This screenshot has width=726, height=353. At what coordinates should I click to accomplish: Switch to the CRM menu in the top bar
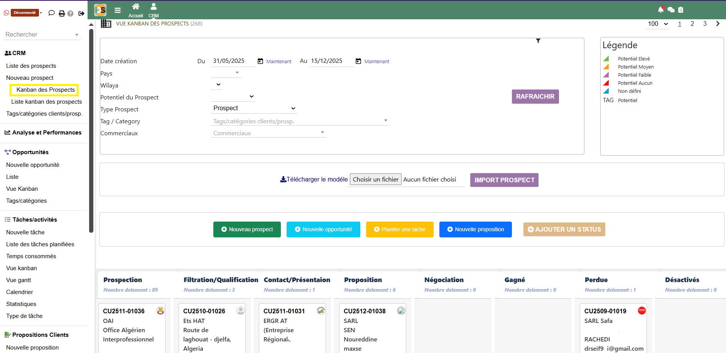point(154,10)
